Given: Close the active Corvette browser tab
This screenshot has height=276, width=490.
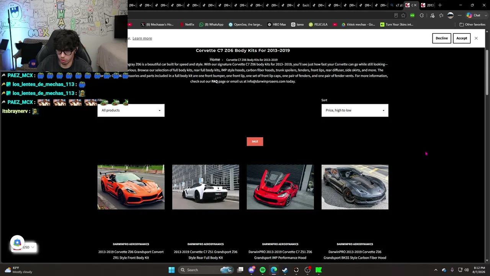Looking at the screenshot, I should [415, 5].
